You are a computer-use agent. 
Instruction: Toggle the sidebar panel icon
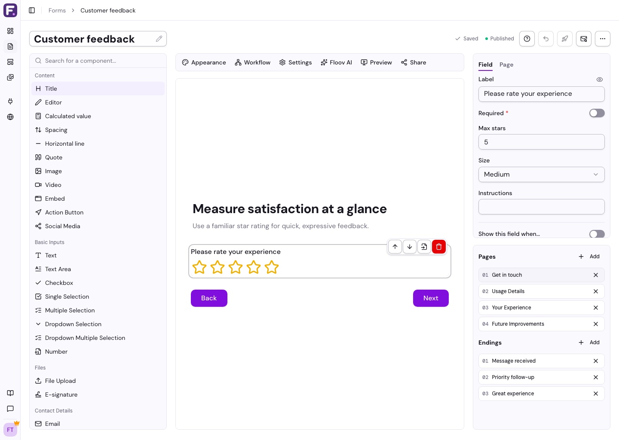32,10
